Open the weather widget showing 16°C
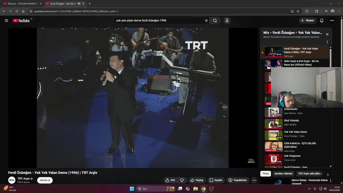The image size is (343, 193). point(10,189)
